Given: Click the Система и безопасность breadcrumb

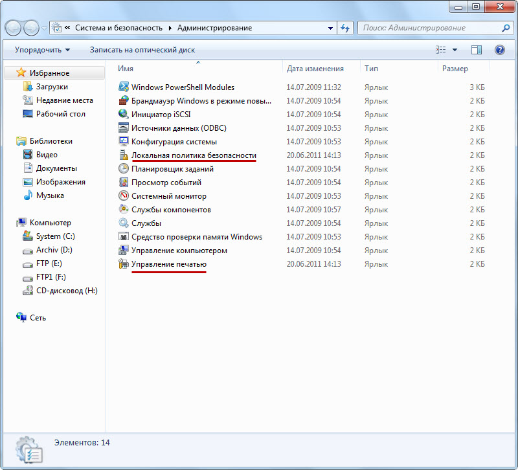Looking at the screenshot, I should (118, 28).
